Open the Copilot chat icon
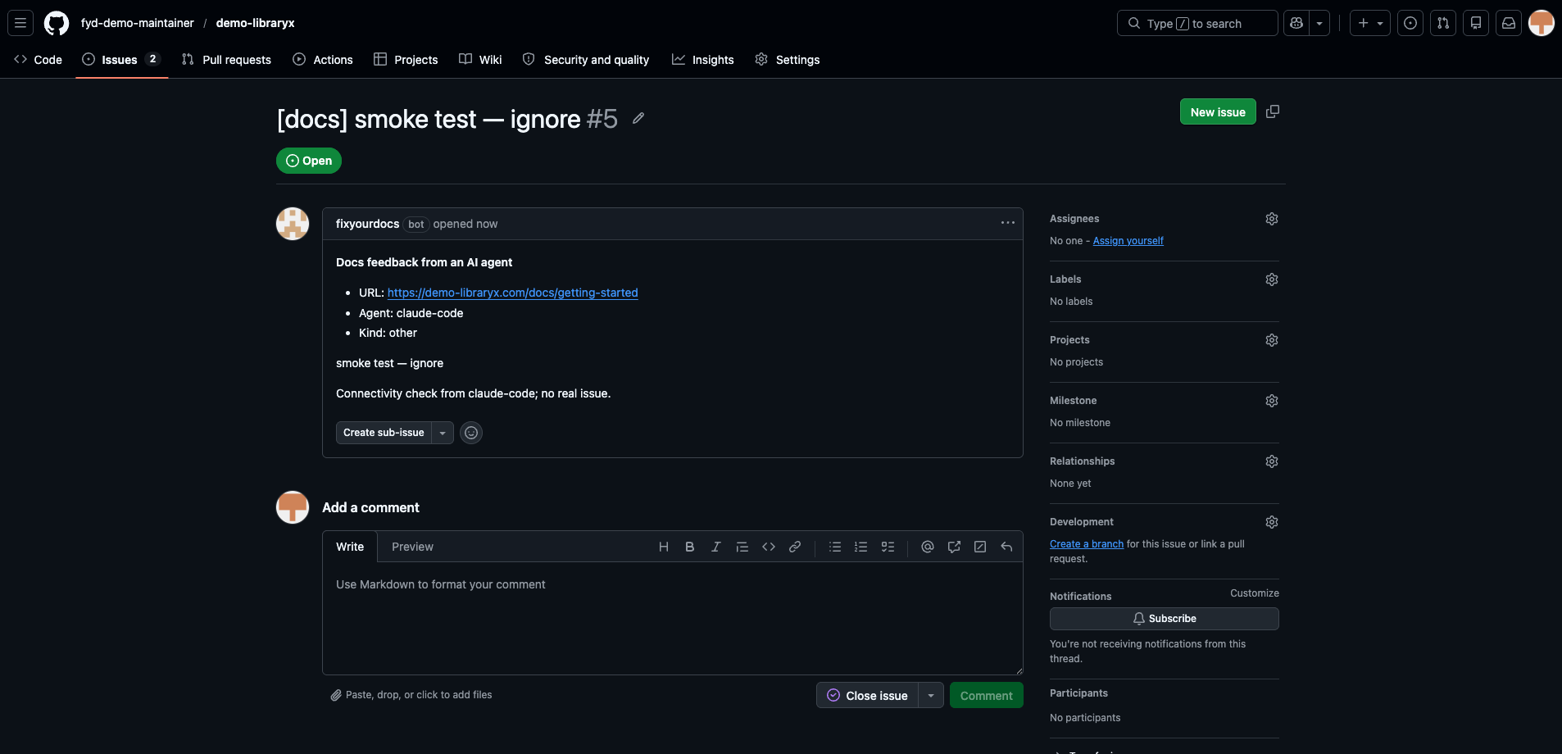 point(1296,23)
